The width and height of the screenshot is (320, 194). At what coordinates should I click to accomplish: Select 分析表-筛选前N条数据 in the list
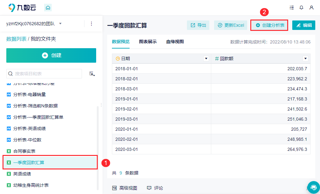click(35, 106)
